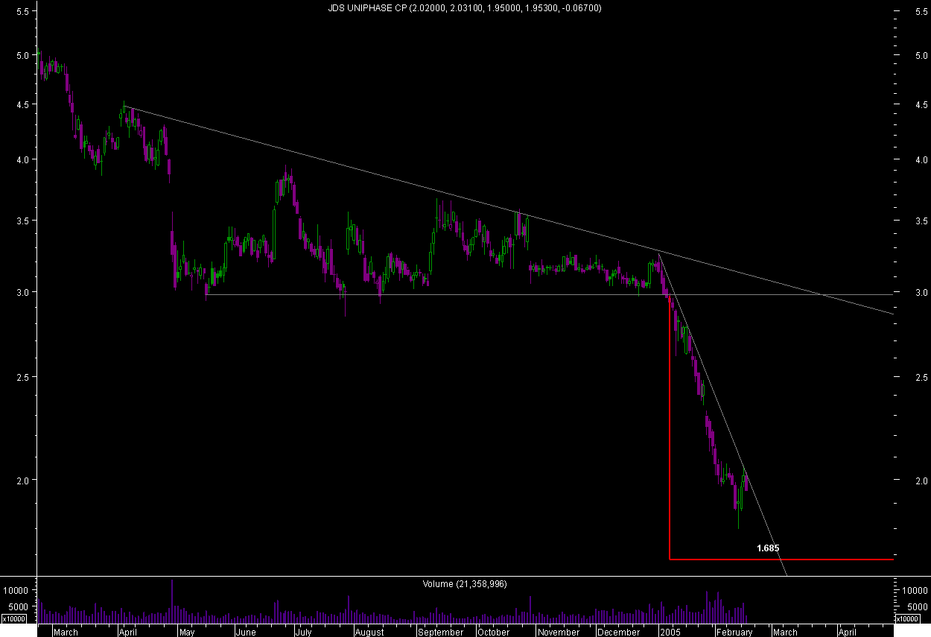Image resolution: width=931 pixels, height=637 pixels.
Task: Click the September label on time axis
Action: coord(441,632)
